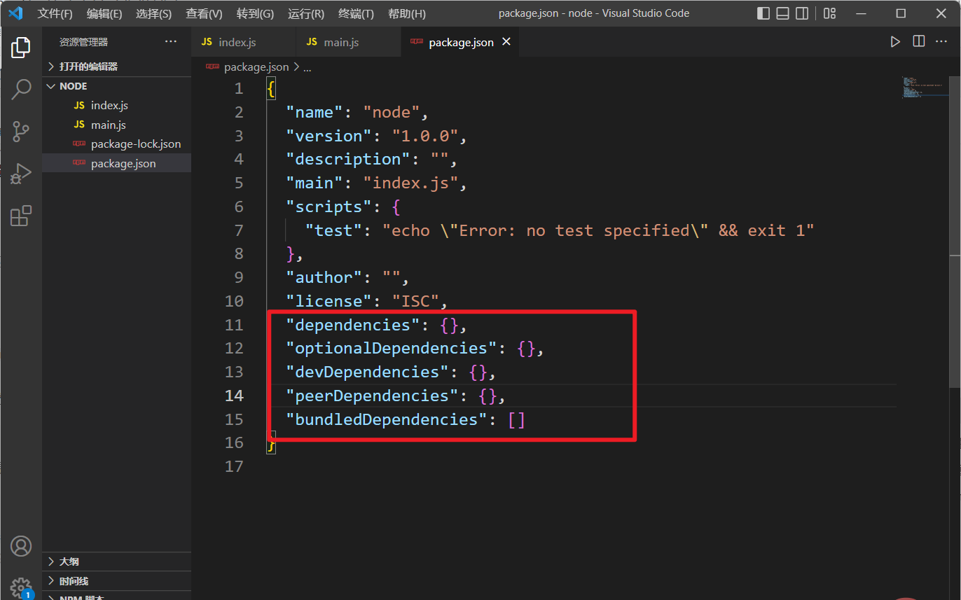Open the 选择(S) menu

coord(153,14)
